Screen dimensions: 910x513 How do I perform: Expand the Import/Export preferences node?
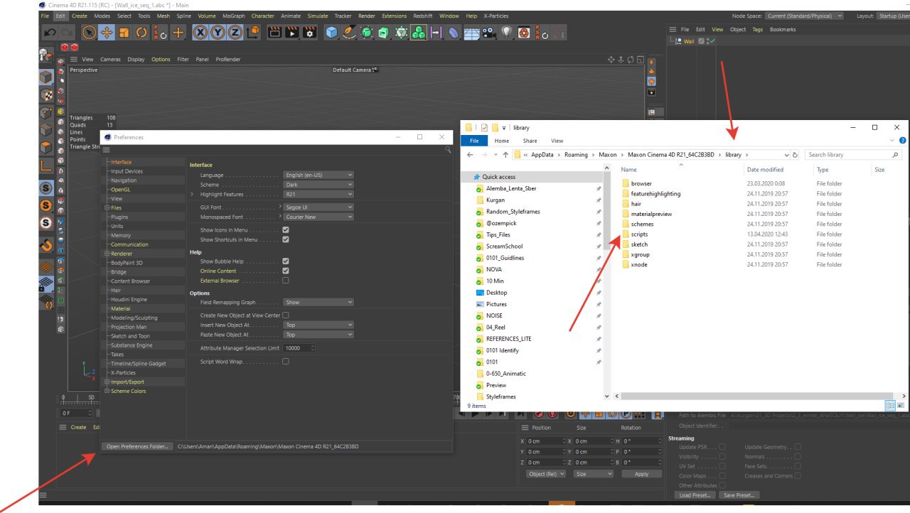tap(107, 382)
